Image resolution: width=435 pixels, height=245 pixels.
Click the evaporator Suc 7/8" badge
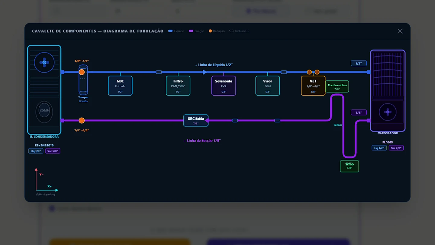tap(396, 148)
